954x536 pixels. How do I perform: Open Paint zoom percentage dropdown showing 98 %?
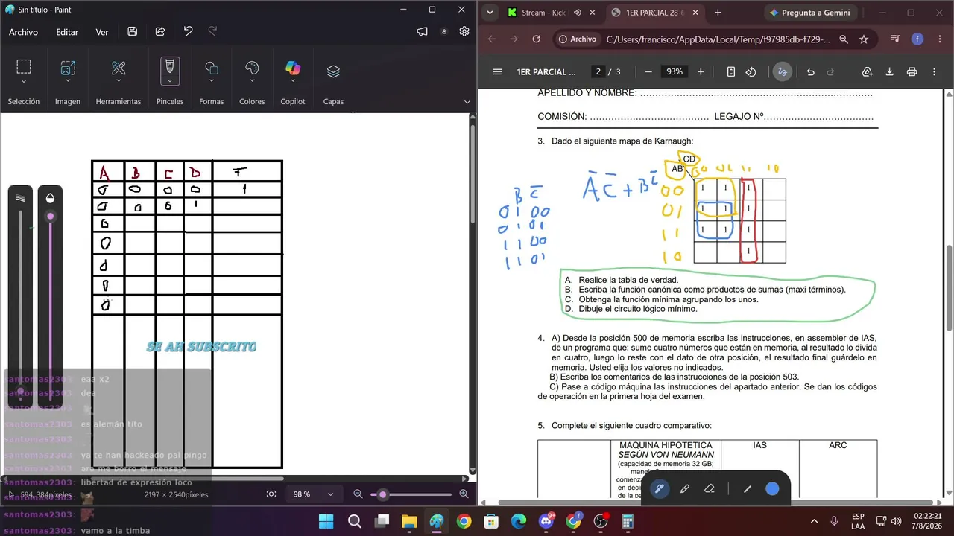click(x=313, y=494)
